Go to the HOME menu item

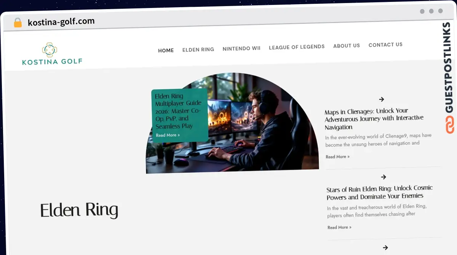pos(166,50)
